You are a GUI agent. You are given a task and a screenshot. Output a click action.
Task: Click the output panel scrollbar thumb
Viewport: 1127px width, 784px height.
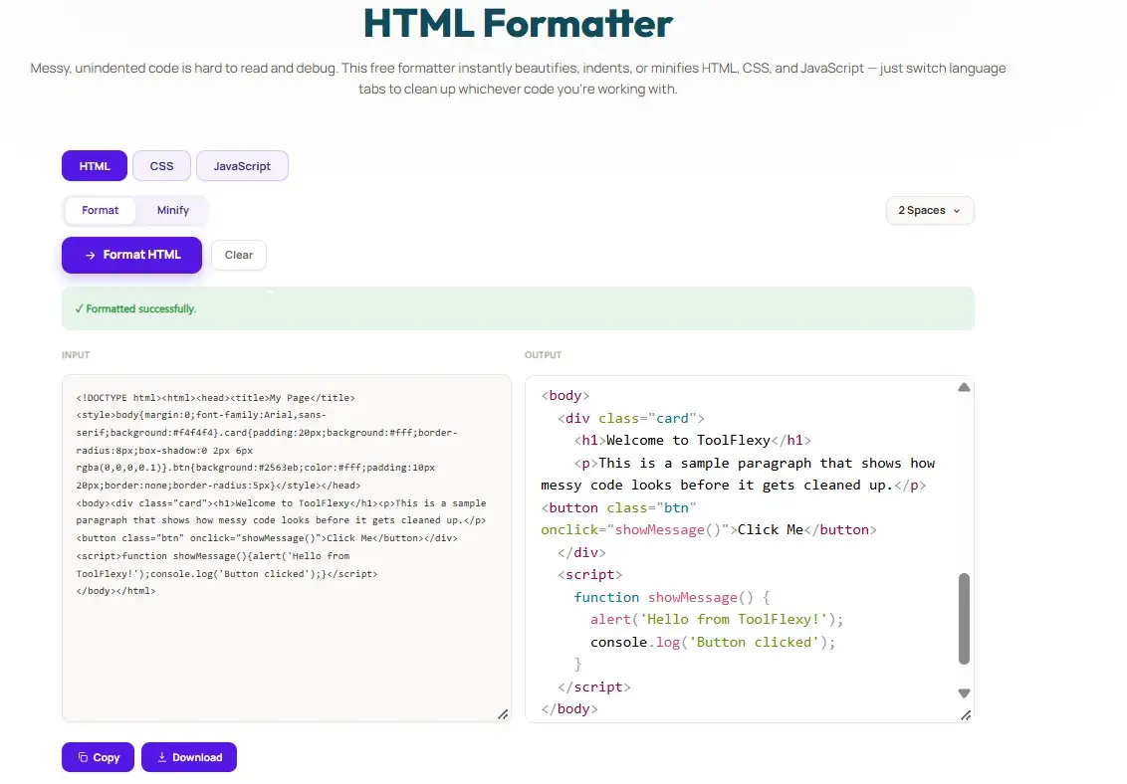[964, 618]
